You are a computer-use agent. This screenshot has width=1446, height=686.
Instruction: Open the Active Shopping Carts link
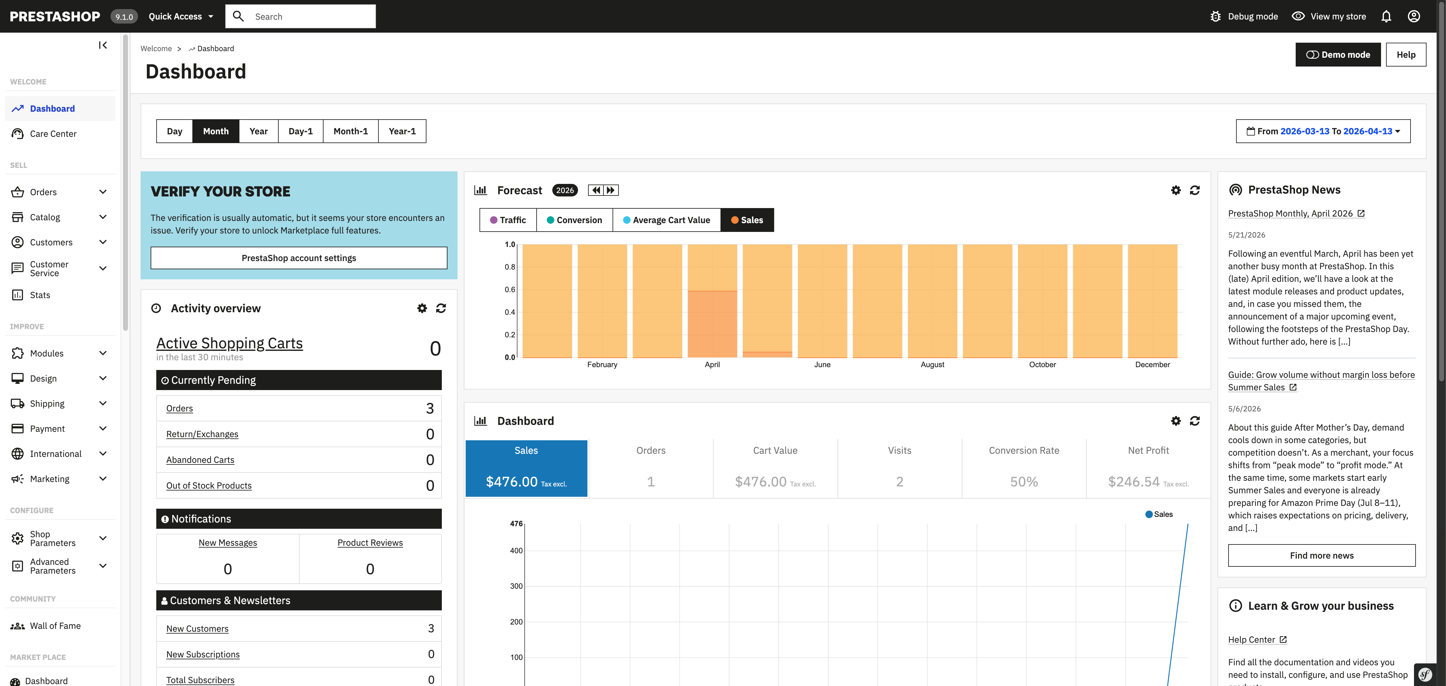click(230, 343)
